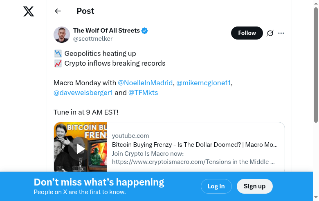Open the @TFMkts mention link
Viewport: 319px width, 201px height.
tap(143, 93)
